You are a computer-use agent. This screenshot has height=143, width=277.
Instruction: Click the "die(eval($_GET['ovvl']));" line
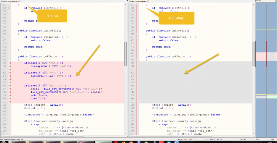pos(51,76)
